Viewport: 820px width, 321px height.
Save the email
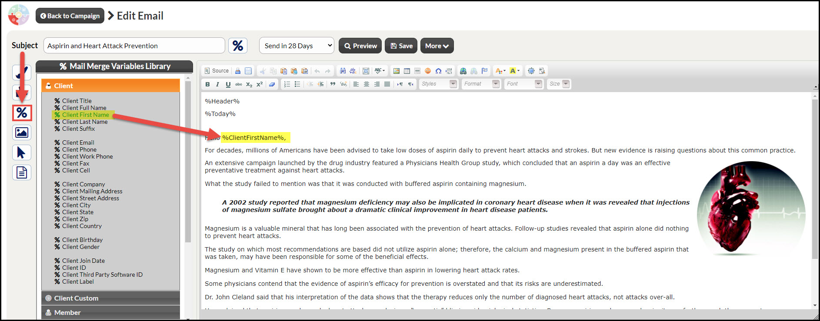click(x=401, y=46)
